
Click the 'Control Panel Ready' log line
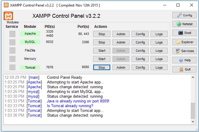[64, 77]
